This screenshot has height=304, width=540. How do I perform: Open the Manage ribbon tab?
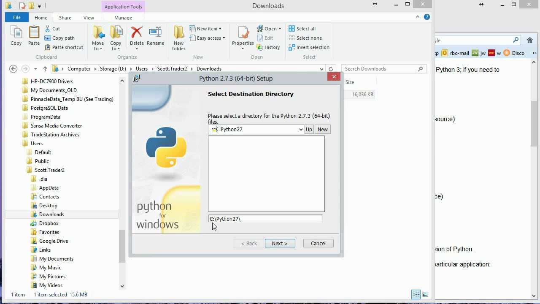click(x=123, y=18)
